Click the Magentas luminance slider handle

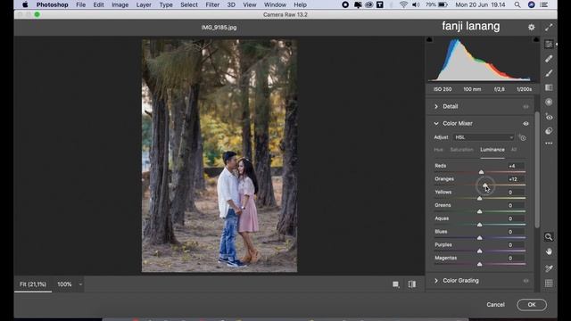tap(480, 264)
